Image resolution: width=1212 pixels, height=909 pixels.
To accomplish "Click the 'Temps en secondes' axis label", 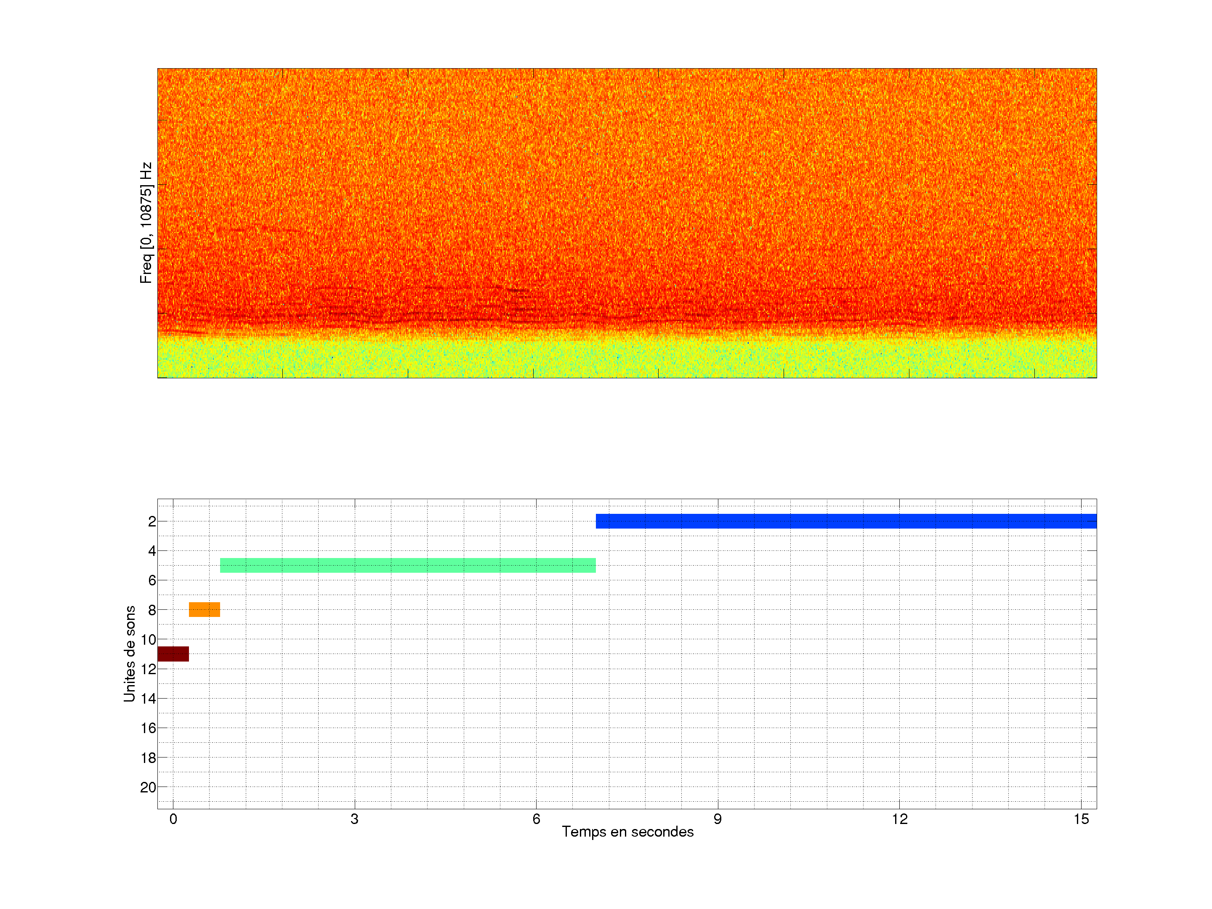I will click(627, 832).
